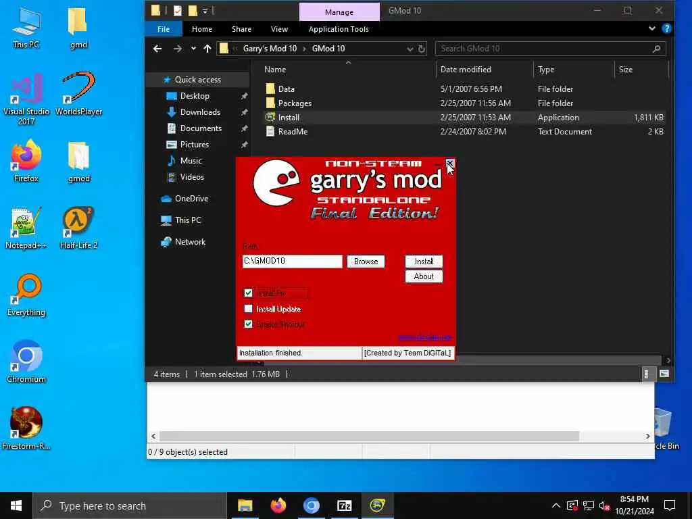Image resolution: width=692 pixels, height=519 pixels.
Task: Click File Explorer taskbar icon
Action: pos(245,505)
